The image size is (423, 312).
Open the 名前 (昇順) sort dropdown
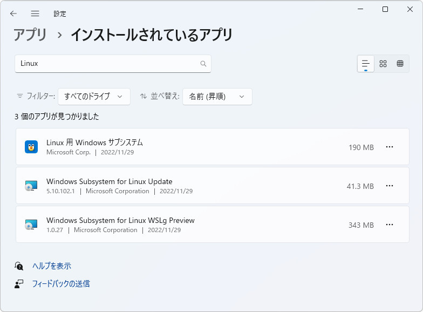pyautogui.click(x=217, y=96)
